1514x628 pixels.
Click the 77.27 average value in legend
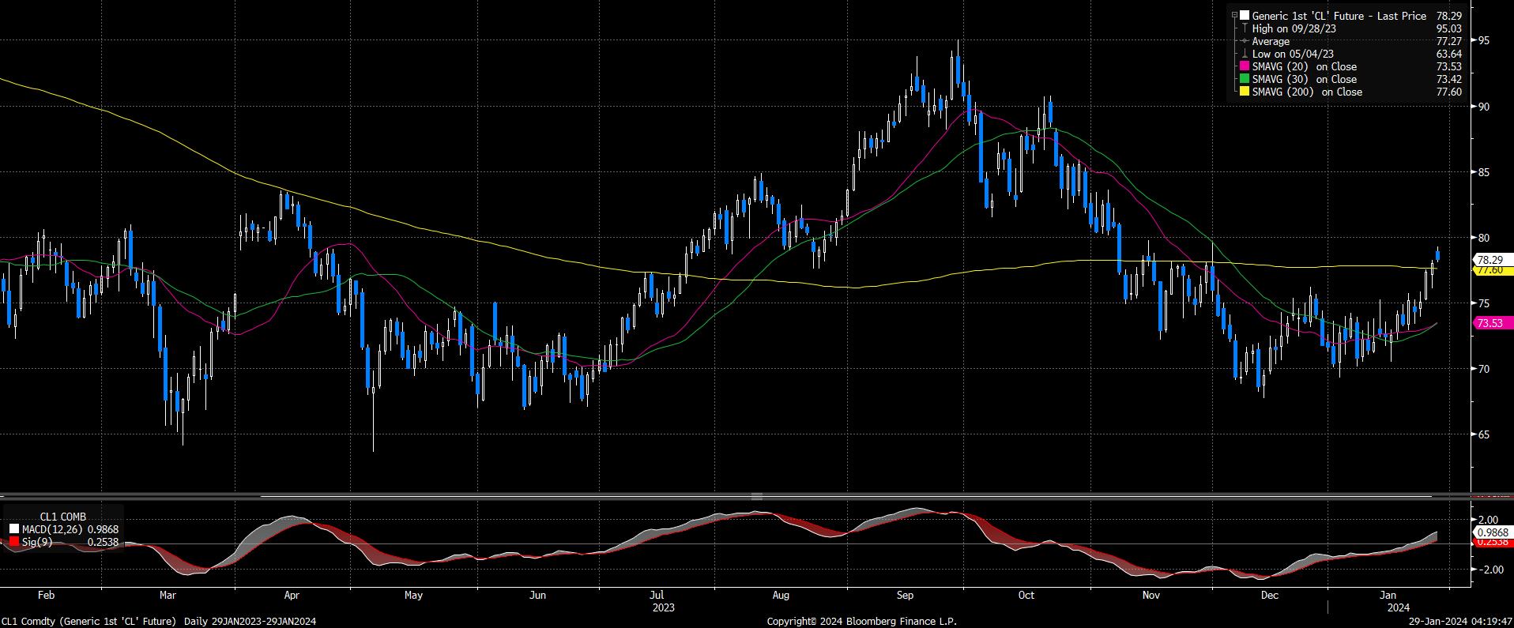[1449, 41]
